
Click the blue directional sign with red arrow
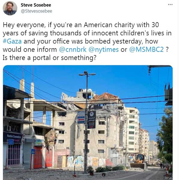81,117
